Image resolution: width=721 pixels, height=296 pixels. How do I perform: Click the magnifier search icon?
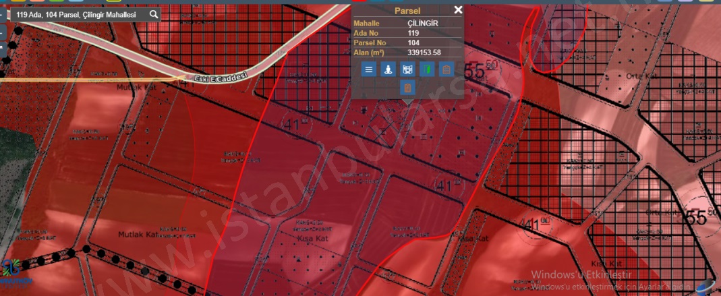pos(154,14)
